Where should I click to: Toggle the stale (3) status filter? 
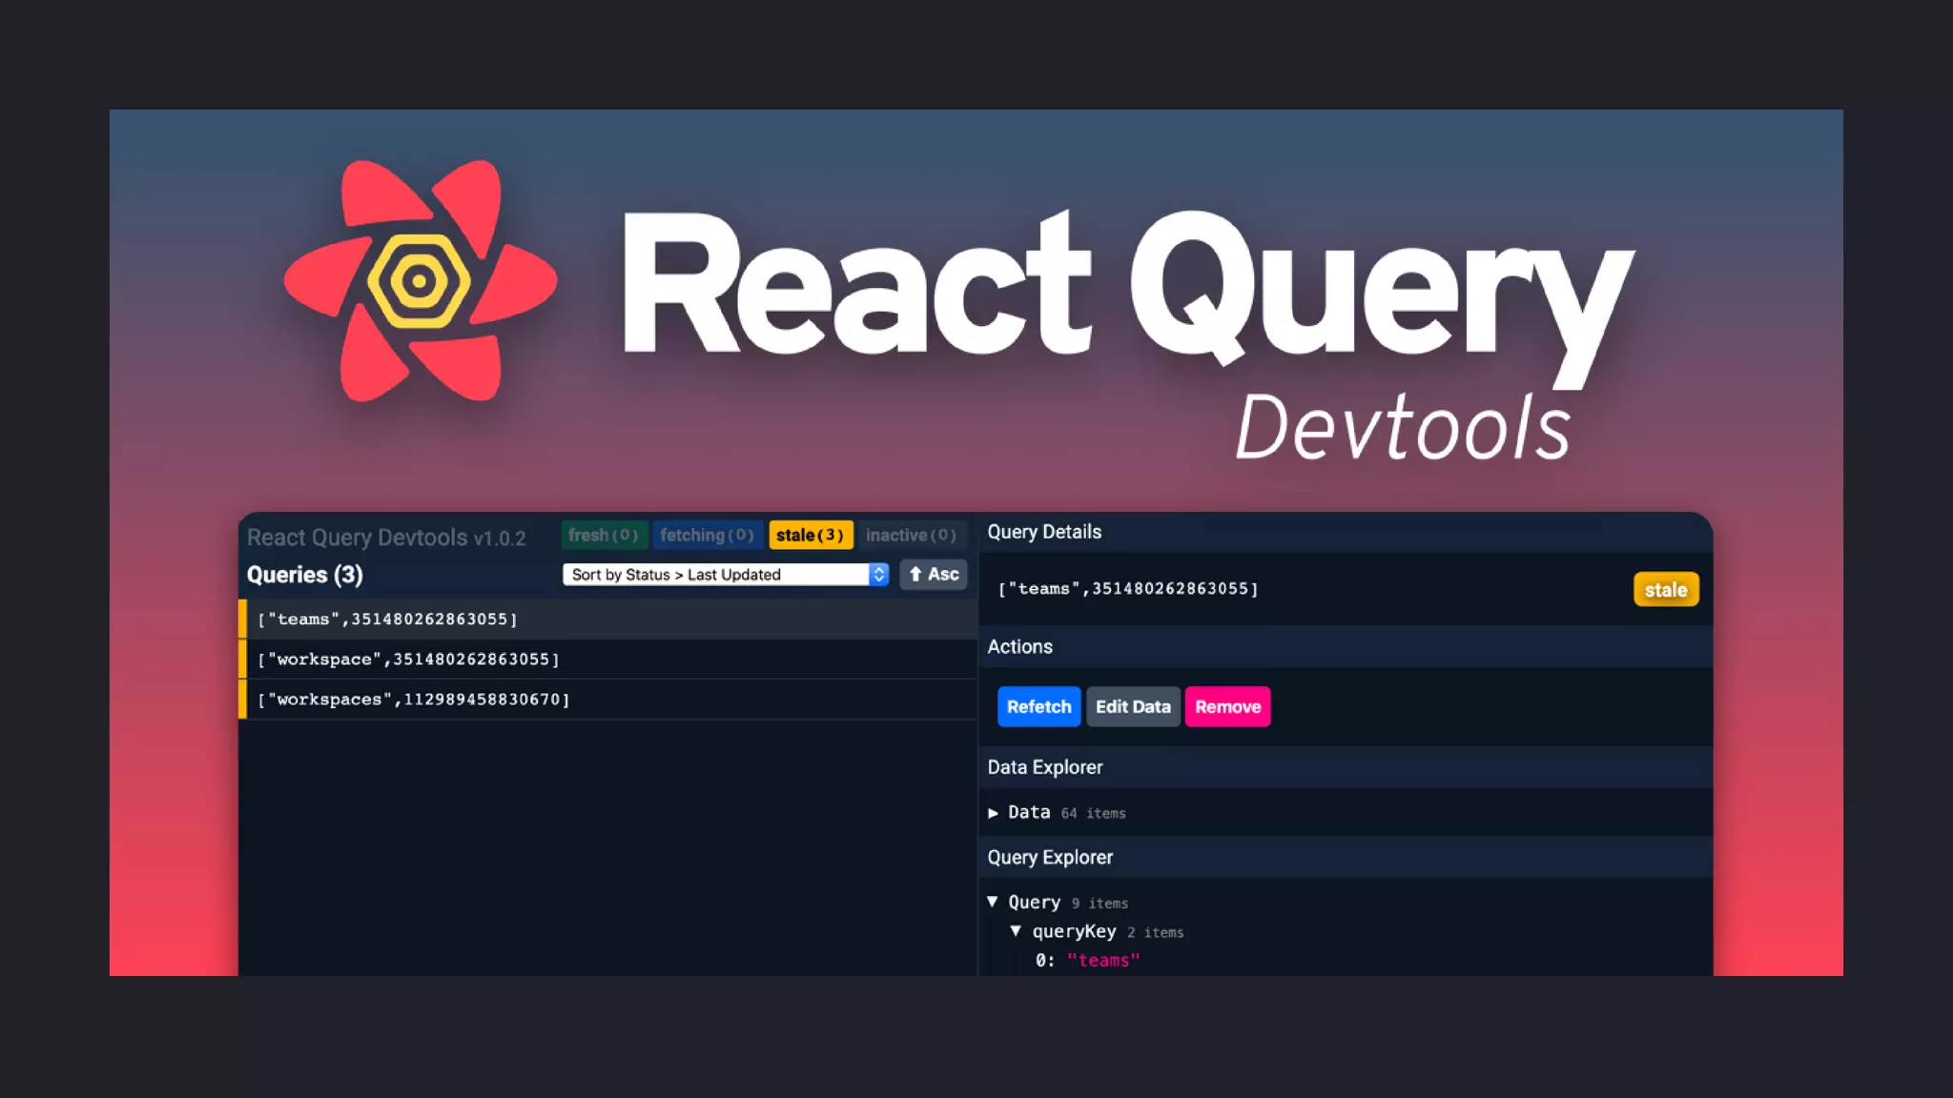[810, 536]
